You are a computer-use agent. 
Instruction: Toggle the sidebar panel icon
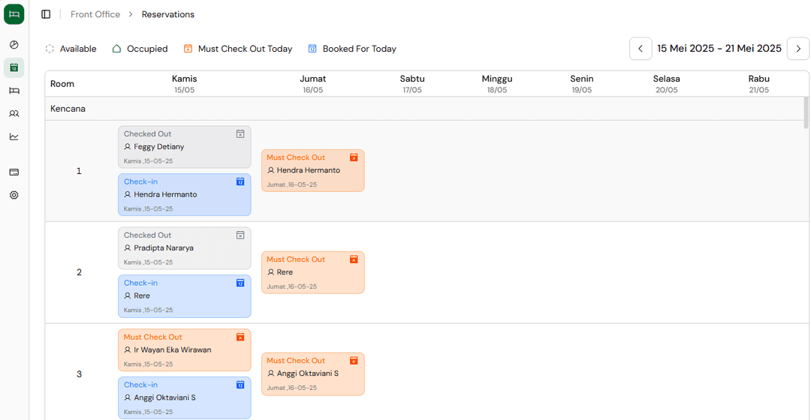click(46, 14)
